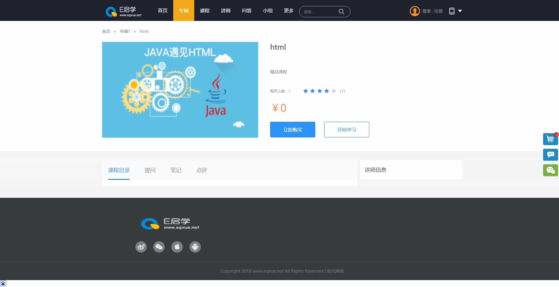Click the user avatar icon

tap(415, 11)
